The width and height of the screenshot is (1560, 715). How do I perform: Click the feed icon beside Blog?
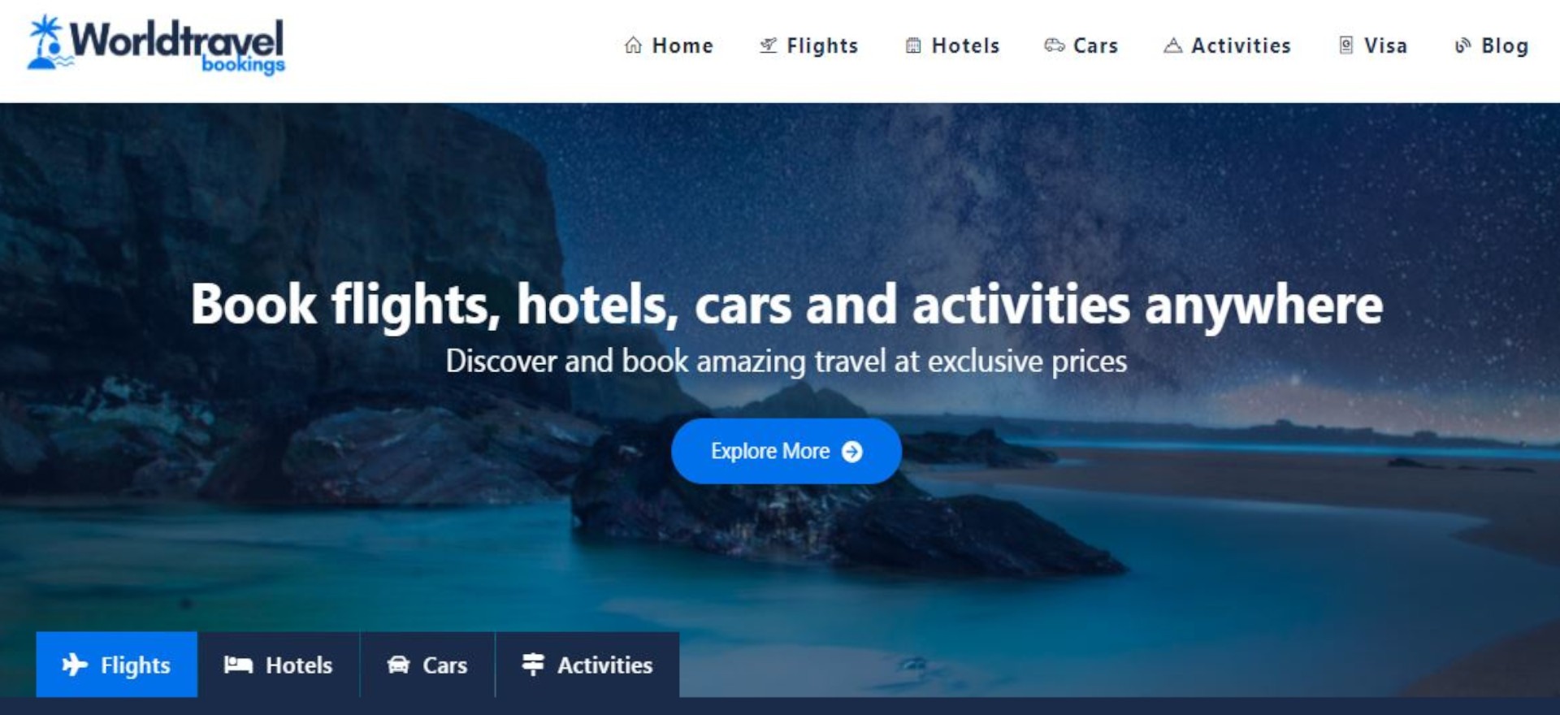tap(1462, 45)
